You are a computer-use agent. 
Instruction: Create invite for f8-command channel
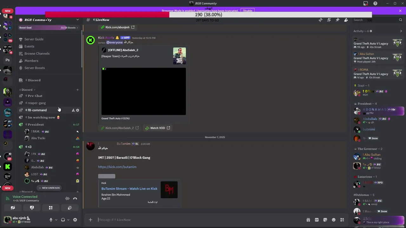coord(73,110)
